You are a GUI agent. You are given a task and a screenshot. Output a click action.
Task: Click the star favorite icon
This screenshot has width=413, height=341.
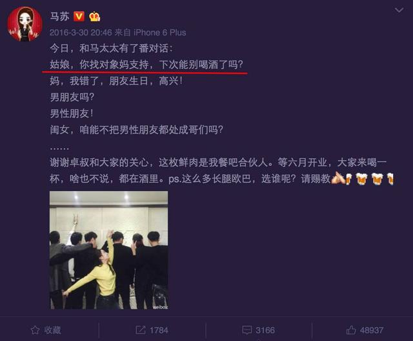35,330
